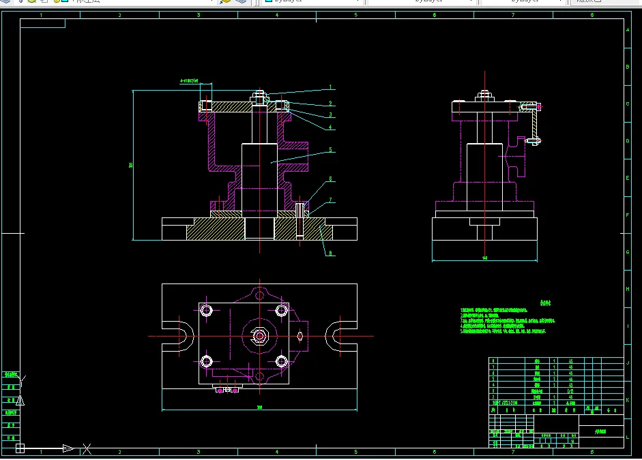This screenshot has height=460, width=642.
Task: Click the UCS origin square icon
Action: 20,448
